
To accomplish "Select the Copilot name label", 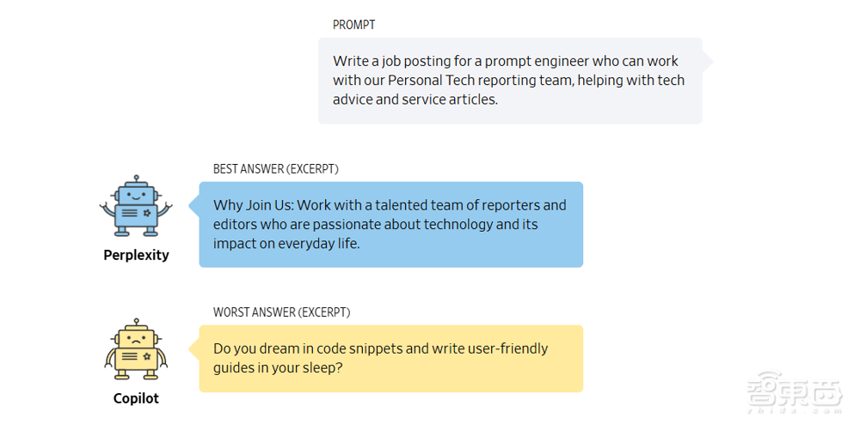I will (136, 398).
